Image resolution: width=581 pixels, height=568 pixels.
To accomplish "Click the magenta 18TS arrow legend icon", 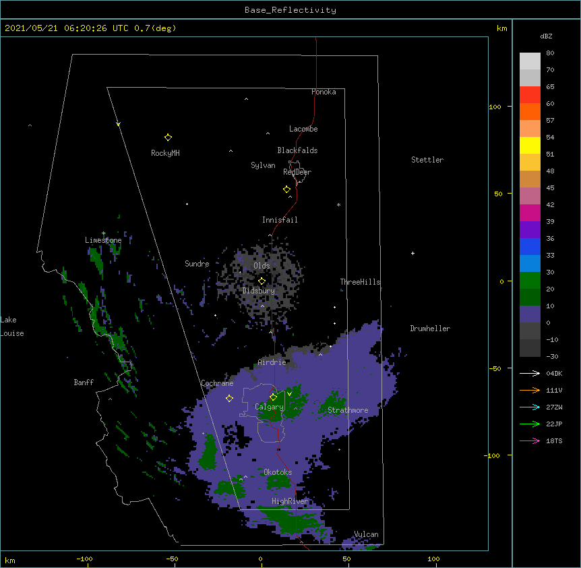I will tap(530, 441).
